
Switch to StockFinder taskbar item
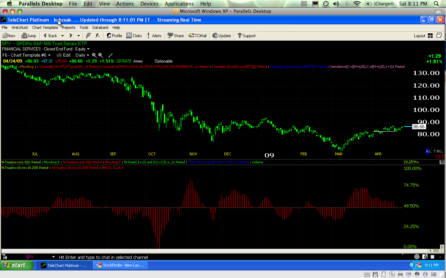click(x=121, y=265)
